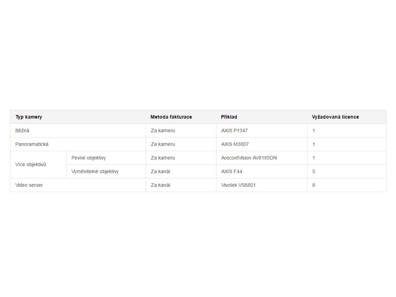Image resolution: width=396 pixels, height=297 pixels.
Task: Select the "Běžná" camera type cell
Action: tap(22, 131)
